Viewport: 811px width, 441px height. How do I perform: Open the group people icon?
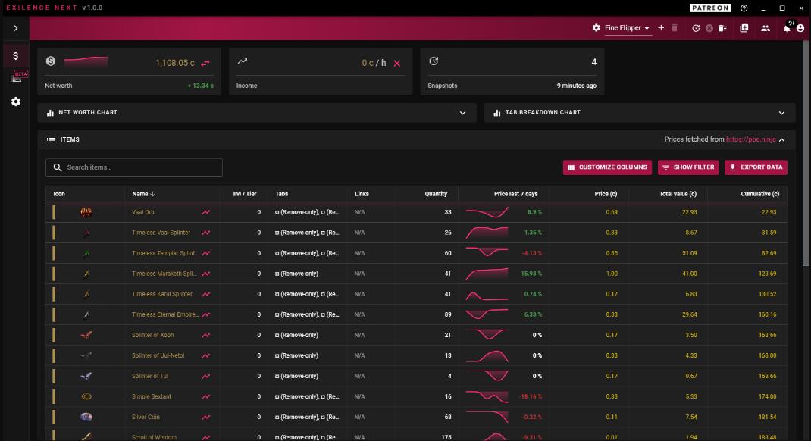(x=765, y=28)
